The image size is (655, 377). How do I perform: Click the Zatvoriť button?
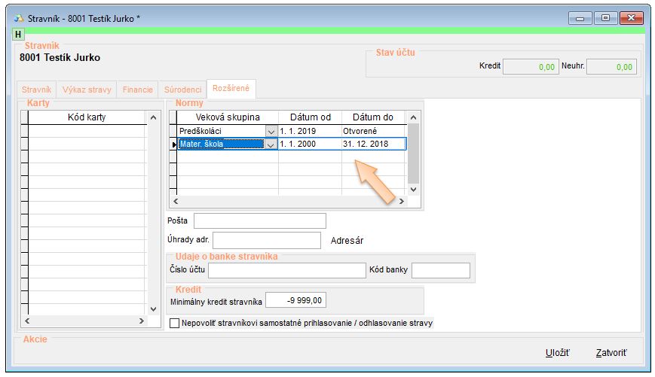click(611, 352)
